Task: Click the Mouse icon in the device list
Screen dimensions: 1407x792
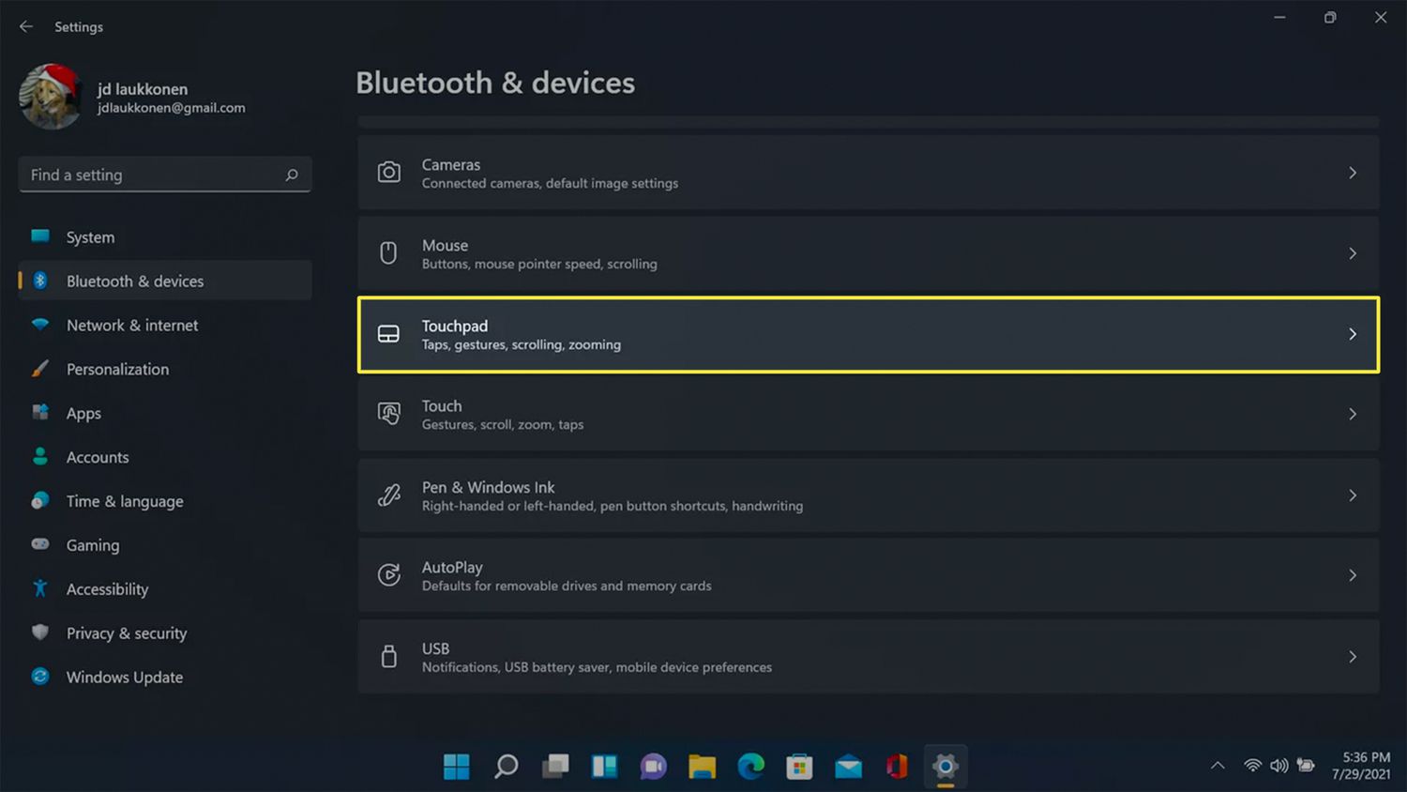Action: coord(388,253)
